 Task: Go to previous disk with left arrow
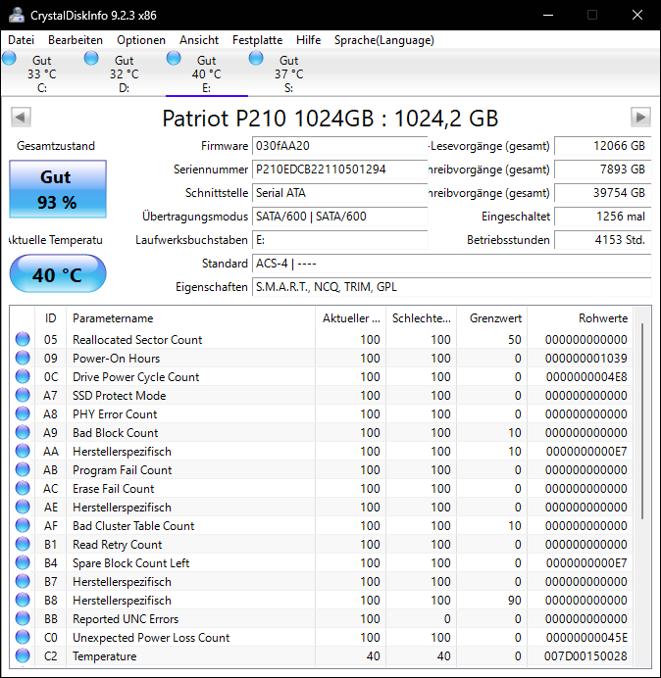click(21, 118)
